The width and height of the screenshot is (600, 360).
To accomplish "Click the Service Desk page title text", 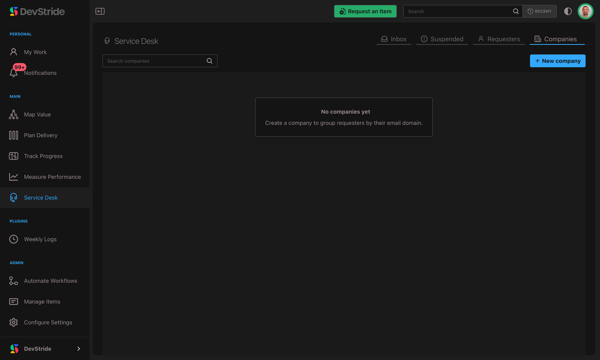I will [x=136, y=41].
